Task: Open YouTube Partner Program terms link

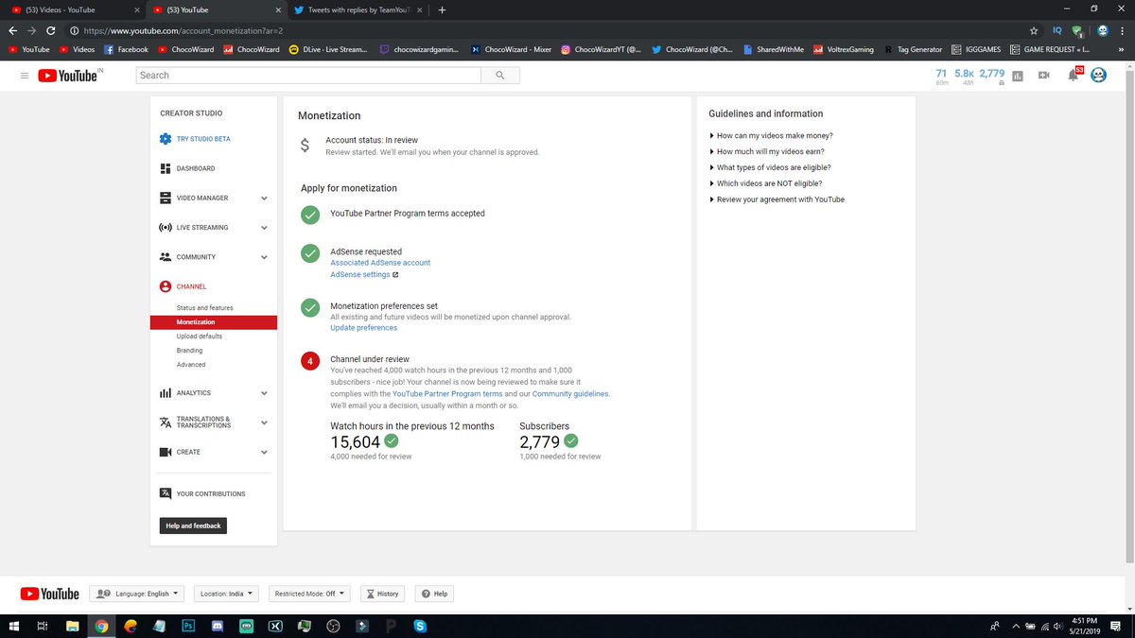Action: 447,393
